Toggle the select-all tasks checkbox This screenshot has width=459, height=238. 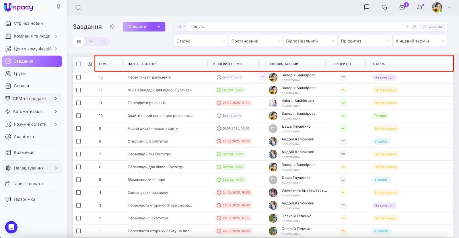pos(79,64)
